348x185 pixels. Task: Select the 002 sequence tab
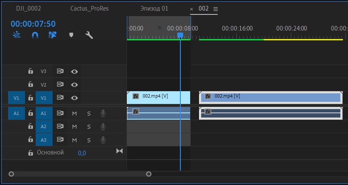coord(204,8)
